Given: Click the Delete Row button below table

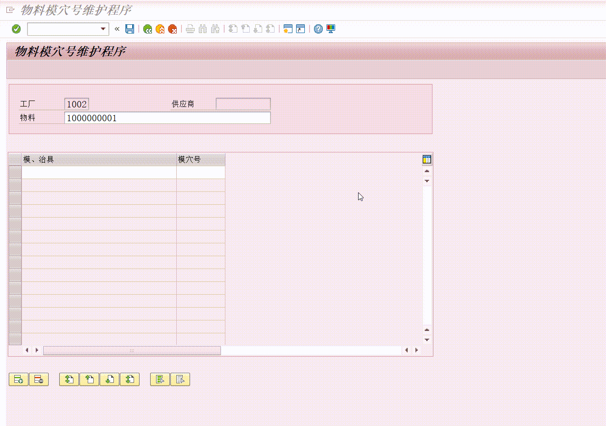Looking at the screenshot, I should click(x=39, y=380).
